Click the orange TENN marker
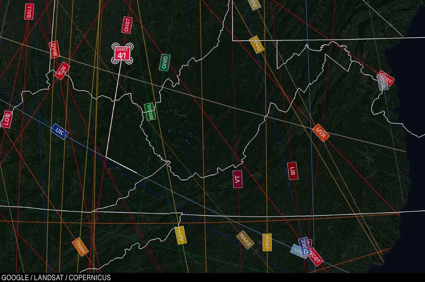The image size is (425, 282). coord(80,247)
